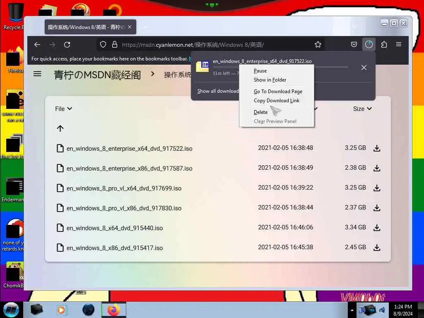Open the Windows Start orb

(x=11, y=310)
